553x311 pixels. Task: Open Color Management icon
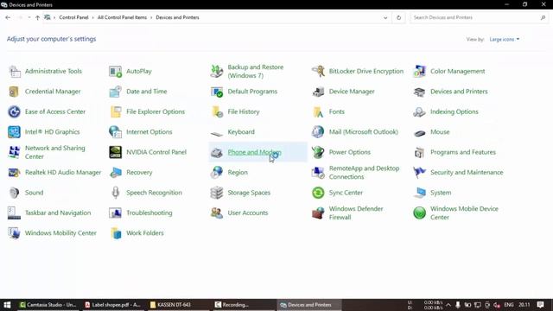(x=419, y=72)
